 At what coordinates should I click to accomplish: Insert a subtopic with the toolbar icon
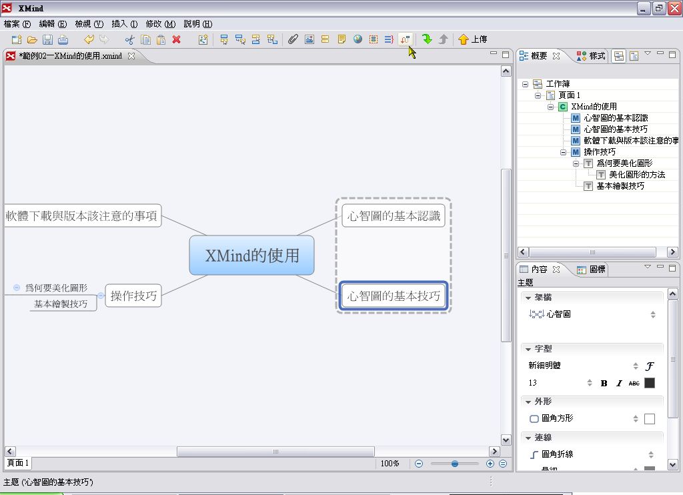(x=240, y=39)
